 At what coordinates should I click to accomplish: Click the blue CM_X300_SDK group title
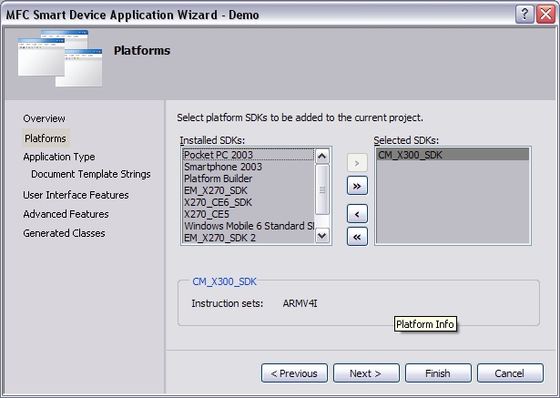[224, 281]
